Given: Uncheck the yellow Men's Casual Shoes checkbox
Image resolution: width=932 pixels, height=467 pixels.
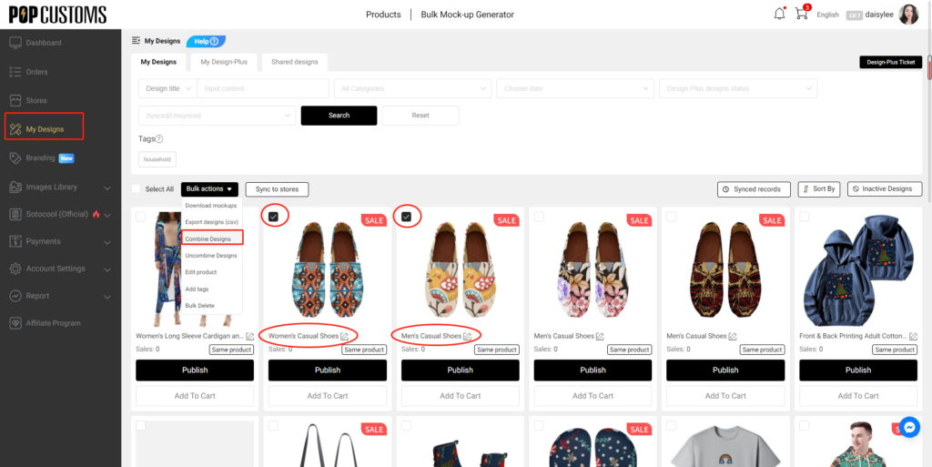Looking at the screenshot, I should 406,218.
